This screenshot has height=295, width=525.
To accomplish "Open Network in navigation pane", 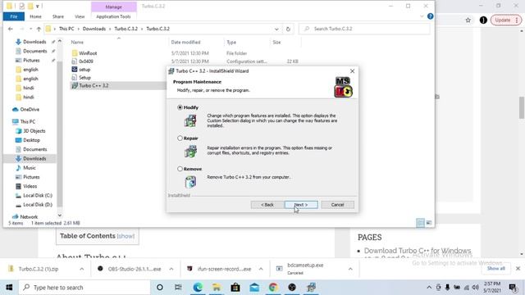I will coord(29,216).
